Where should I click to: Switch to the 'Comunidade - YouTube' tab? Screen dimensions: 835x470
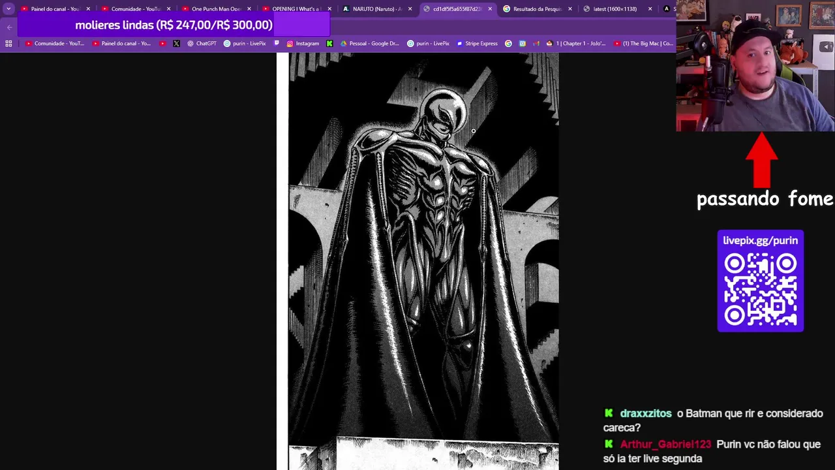pyautogui.click(x=136, y=8)
